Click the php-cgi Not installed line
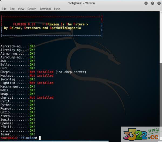This screenshot has height=142, width=162. point(27,98)
